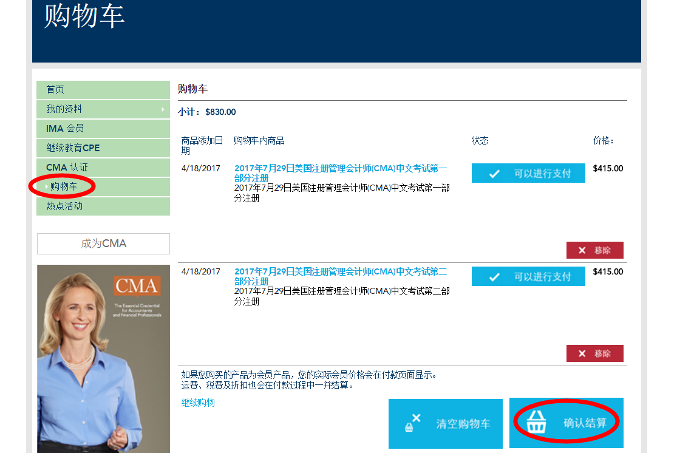The image size is (677, 453).
Task: Select 购物车 in the sidebar menu
Action: (103, 186)
